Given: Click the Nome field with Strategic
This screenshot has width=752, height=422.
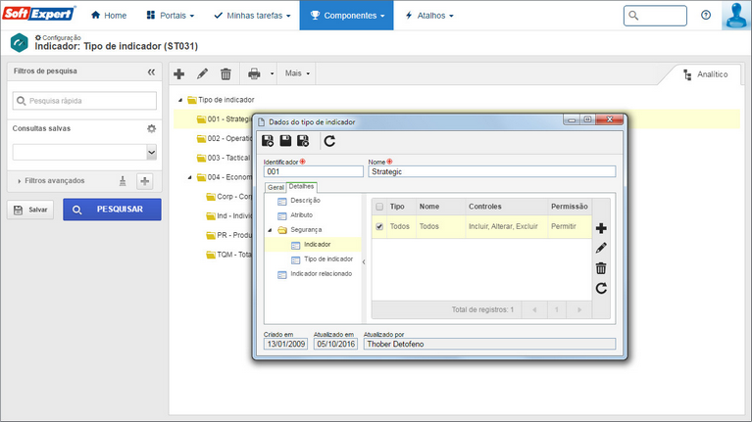Looking at the screenshot, I should [491, 171].
